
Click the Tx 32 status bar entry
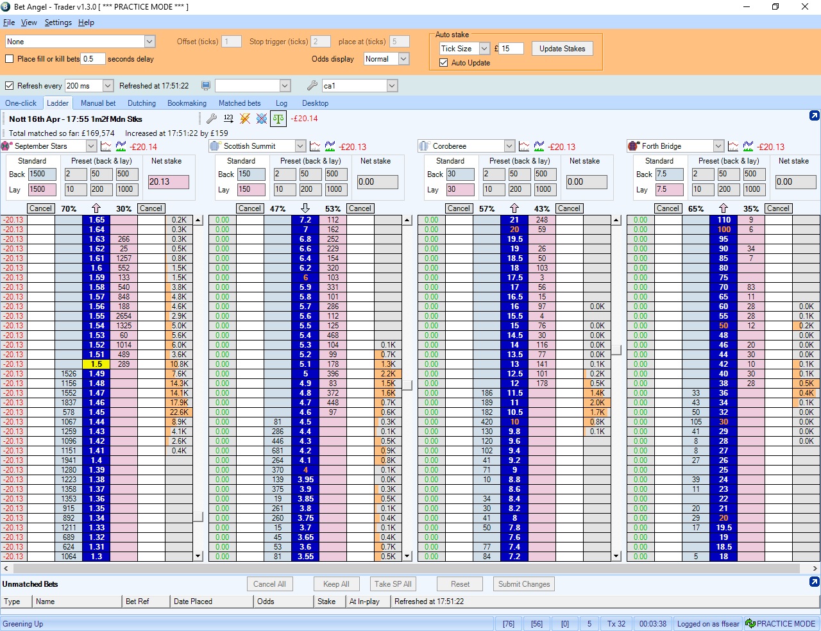click(616, 623)
